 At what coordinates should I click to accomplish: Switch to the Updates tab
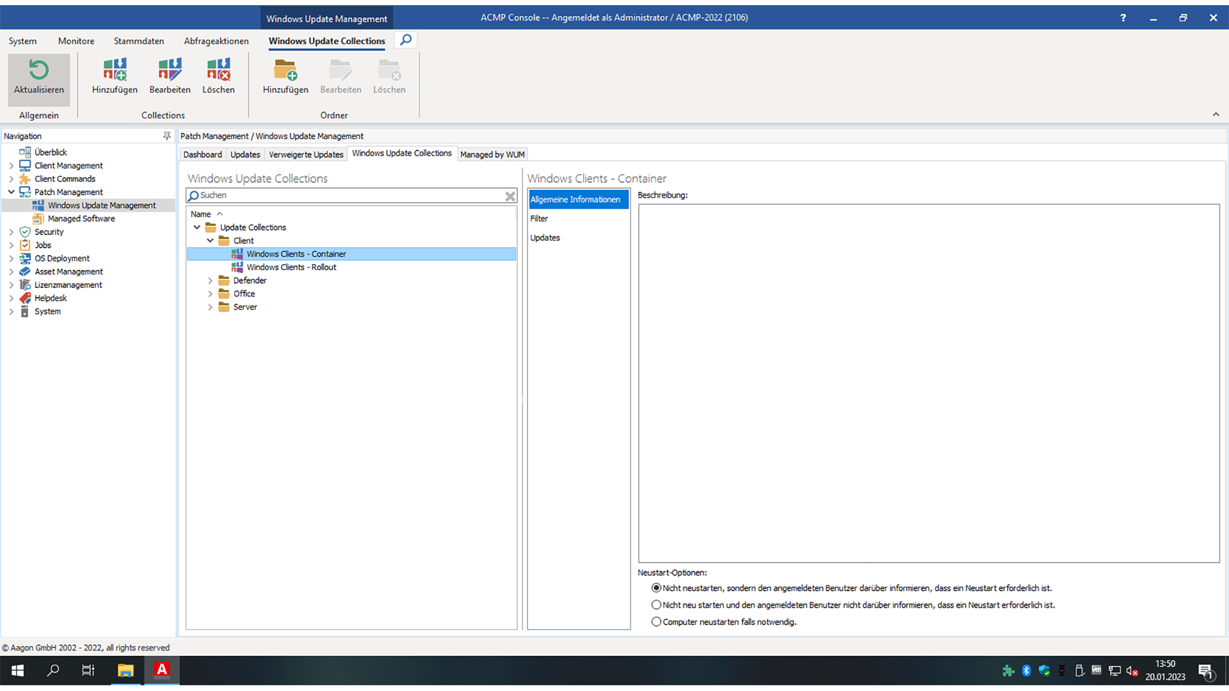[245, 155]
